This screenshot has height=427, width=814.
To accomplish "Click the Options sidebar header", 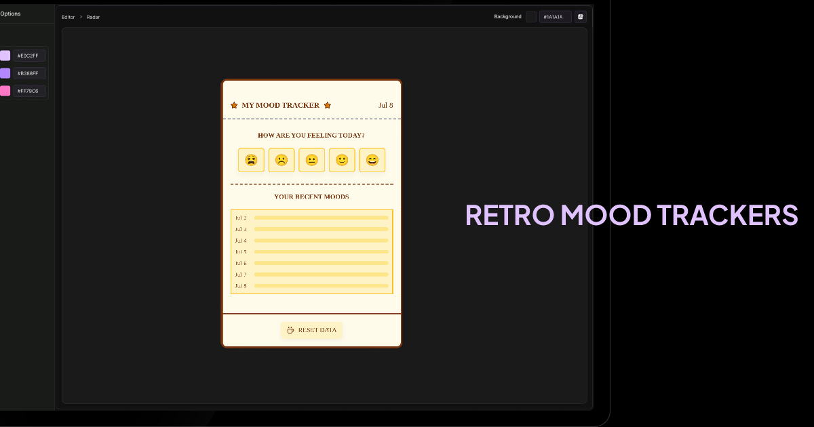I will [x=11, y=13].
